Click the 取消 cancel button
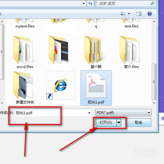164x164 pixels. pyautogui.click(x=138, y=122)
